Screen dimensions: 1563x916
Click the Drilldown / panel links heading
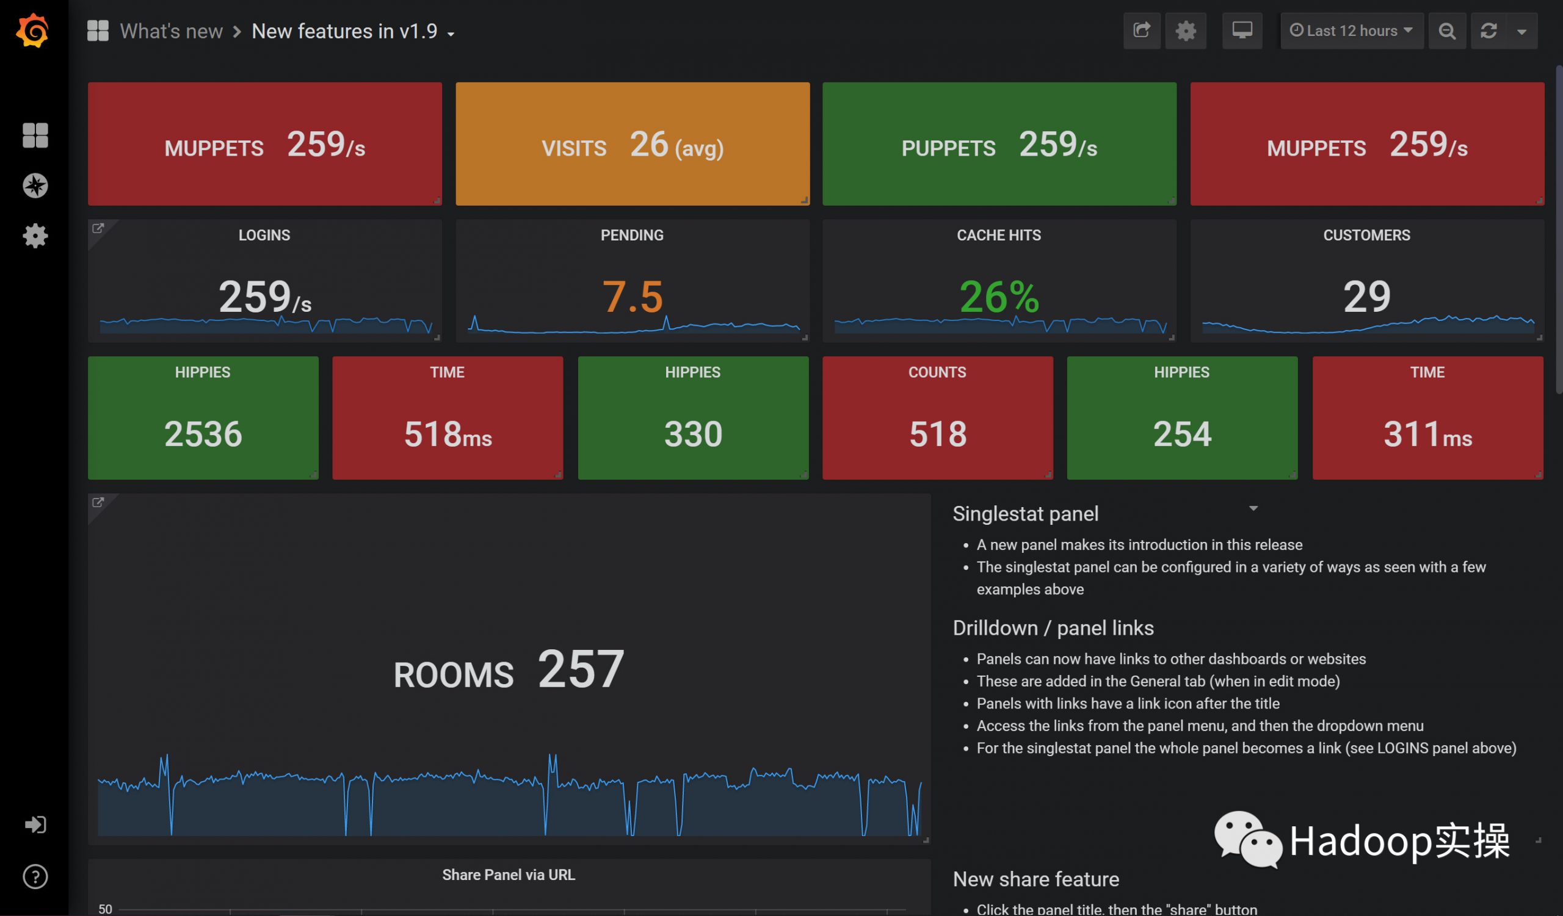tap(1053, 628)
